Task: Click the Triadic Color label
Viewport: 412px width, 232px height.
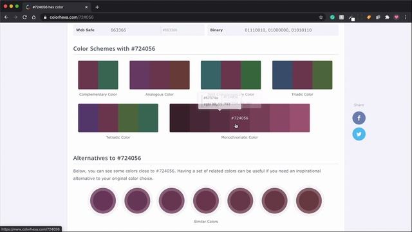Action: point(302,94)
